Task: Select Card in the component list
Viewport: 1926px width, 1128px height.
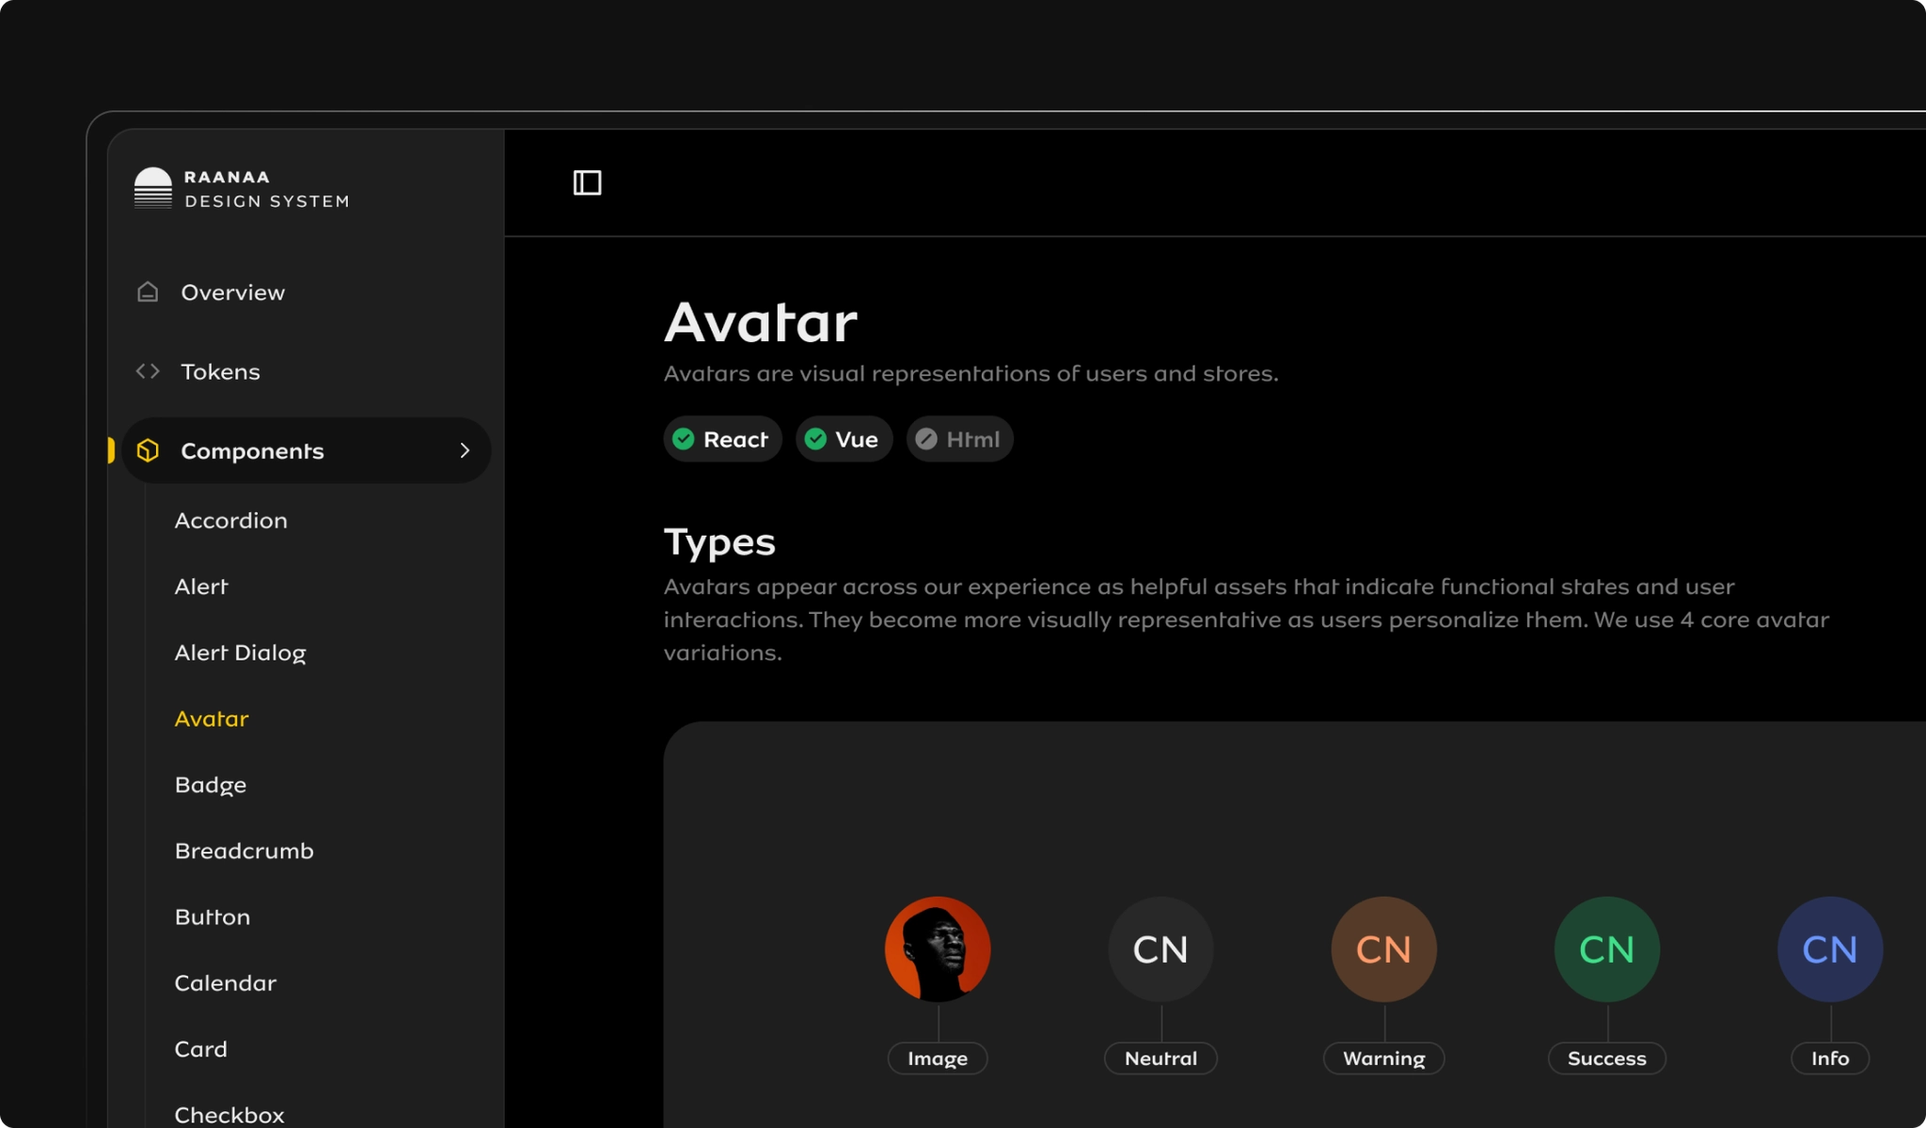Action: click(201, 1049)
